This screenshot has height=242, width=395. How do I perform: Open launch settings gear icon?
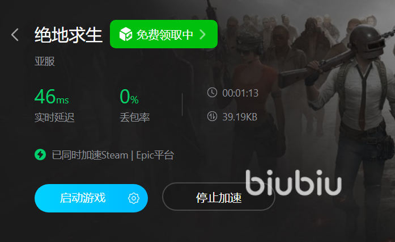[x=134, y=198]
